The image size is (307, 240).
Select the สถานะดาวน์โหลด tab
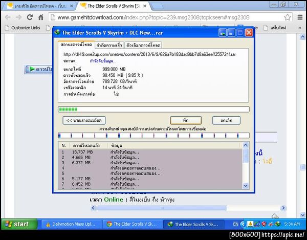click(x=76, y=45)
